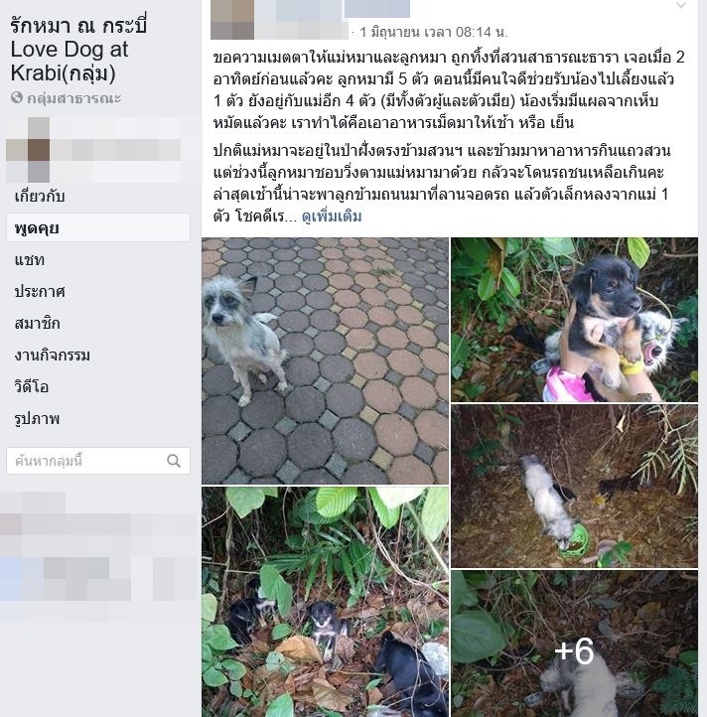707x717 pixels.
Task: Go to ประกาศ page
Action: click(x=40, y=291)
